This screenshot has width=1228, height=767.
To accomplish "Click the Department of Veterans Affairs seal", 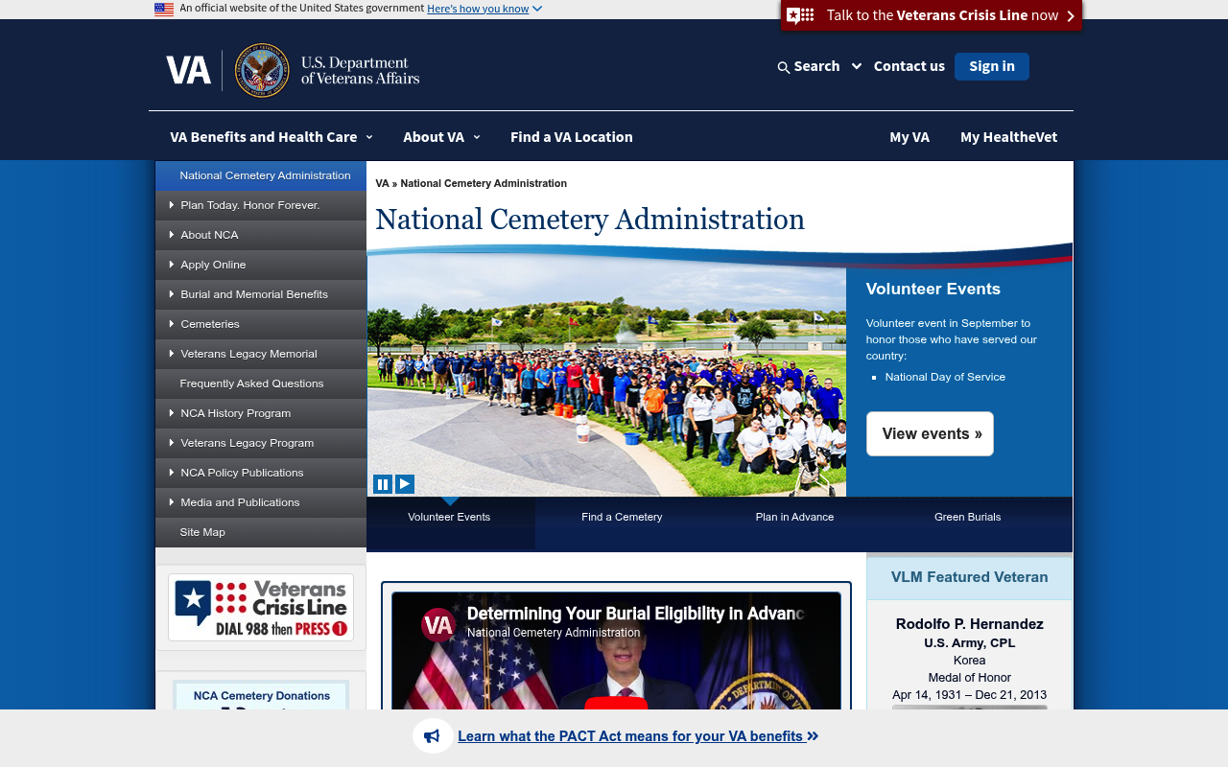I will pyautogui.click(x=262, y=70).
